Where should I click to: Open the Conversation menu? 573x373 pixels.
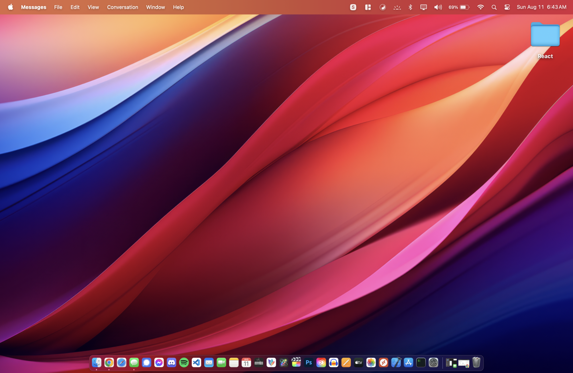pos(122,7)
